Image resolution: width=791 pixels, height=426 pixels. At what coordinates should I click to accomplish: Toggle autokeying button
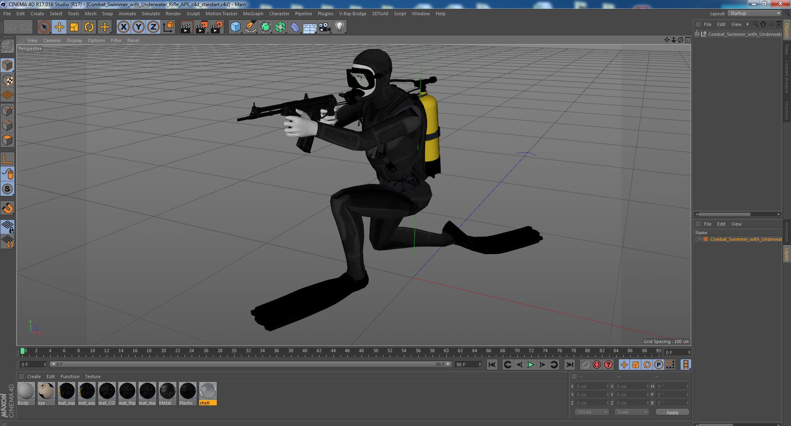596,365
